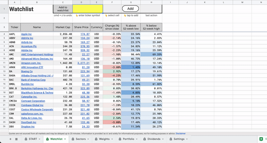This screenshot has width=267, height=143.
Task: Click Apple share price 174.87
Action: pos(85,34)
